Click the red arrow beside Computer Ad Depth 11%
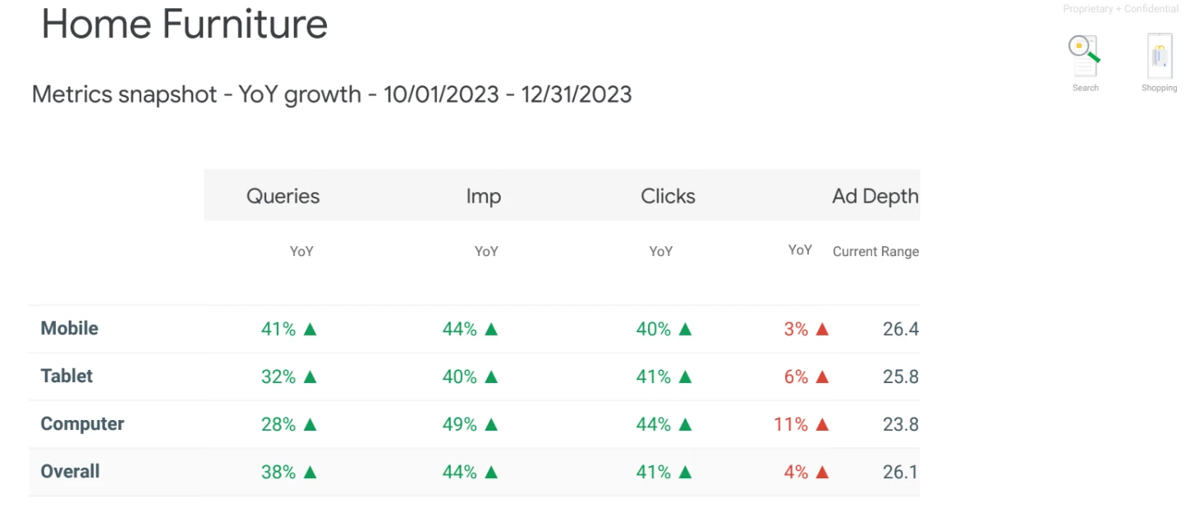1190x516 pixels. pos(822,424)
